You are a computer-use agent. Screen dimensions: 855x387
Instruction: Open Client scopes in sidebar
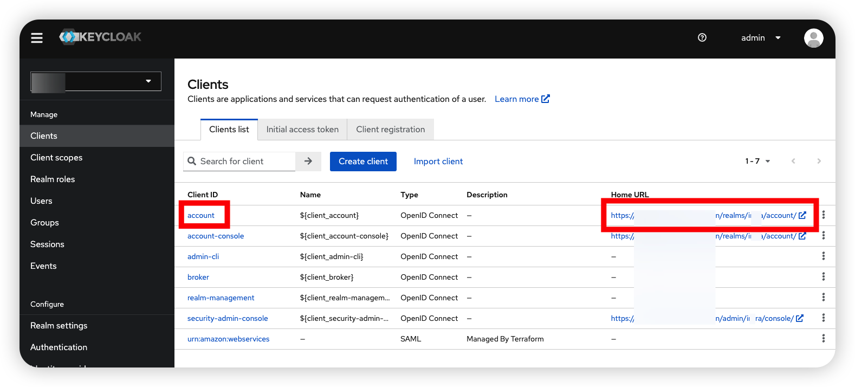[x=97, y=158]
